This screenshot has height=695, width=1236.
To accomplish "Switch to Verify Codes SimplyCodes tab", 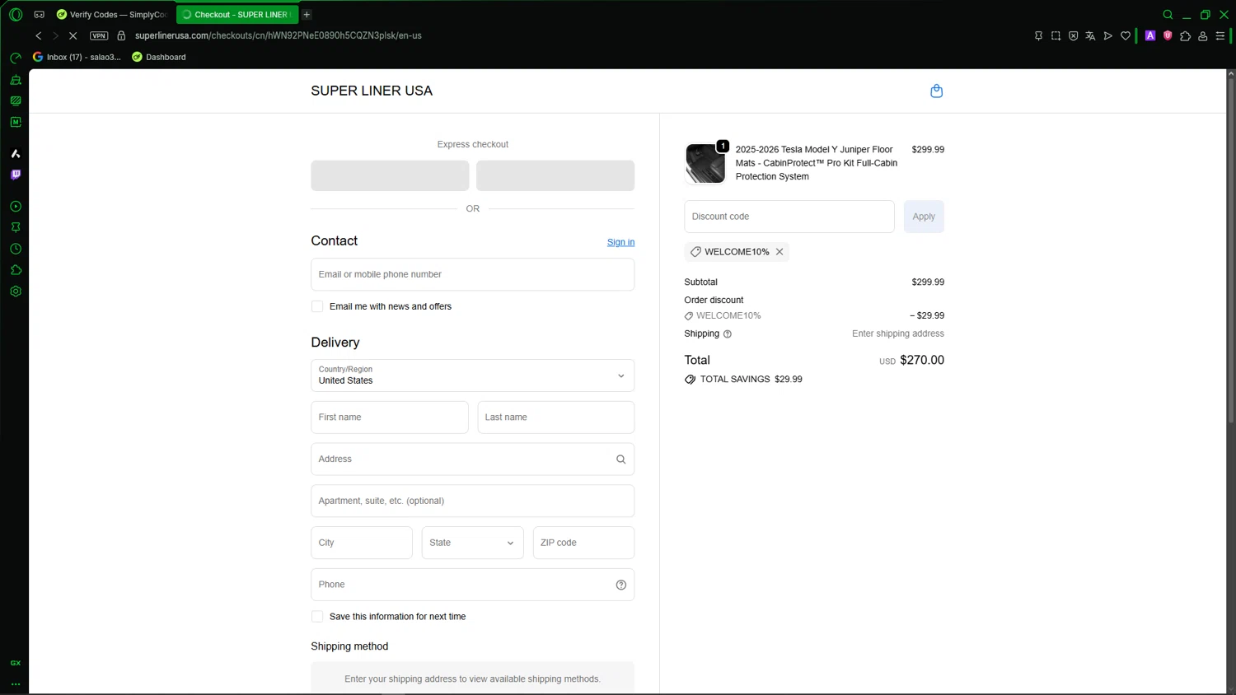I will click(x=113, y=14).
